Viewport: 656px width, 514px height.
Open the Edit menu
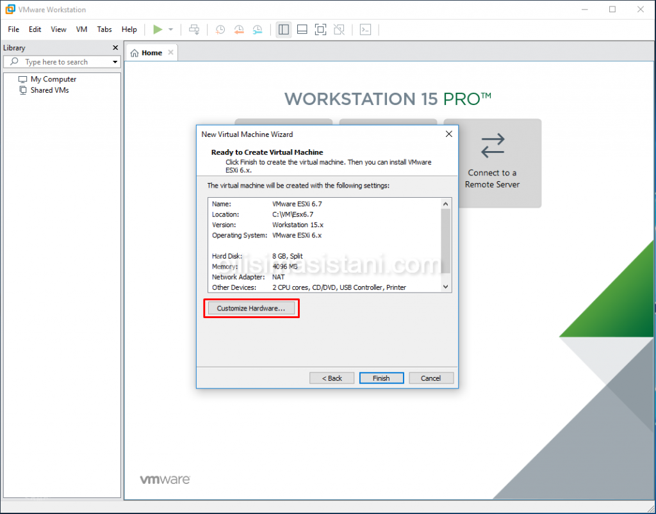tap(35, 29)
